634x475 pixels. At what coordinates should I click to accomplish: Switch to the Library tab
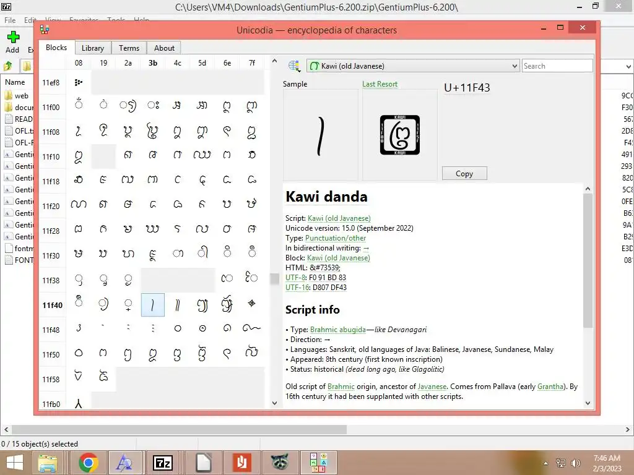point(93,48)
